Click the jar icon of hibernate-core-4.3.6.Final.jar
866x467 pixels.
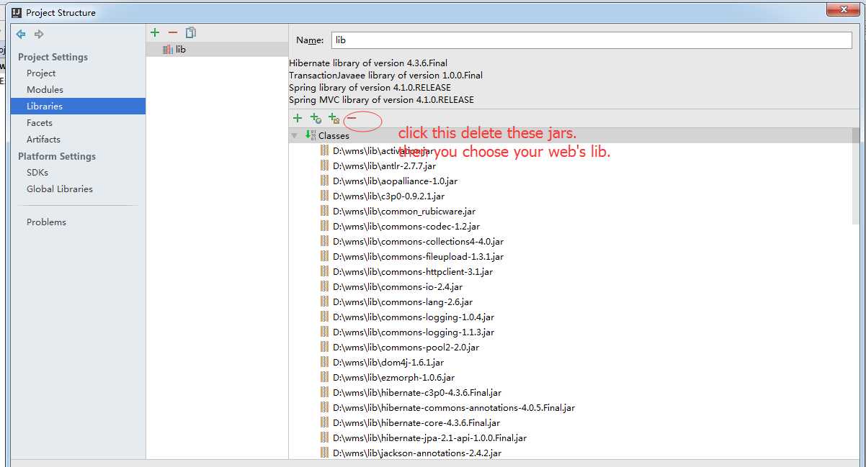tap(324, 422)
